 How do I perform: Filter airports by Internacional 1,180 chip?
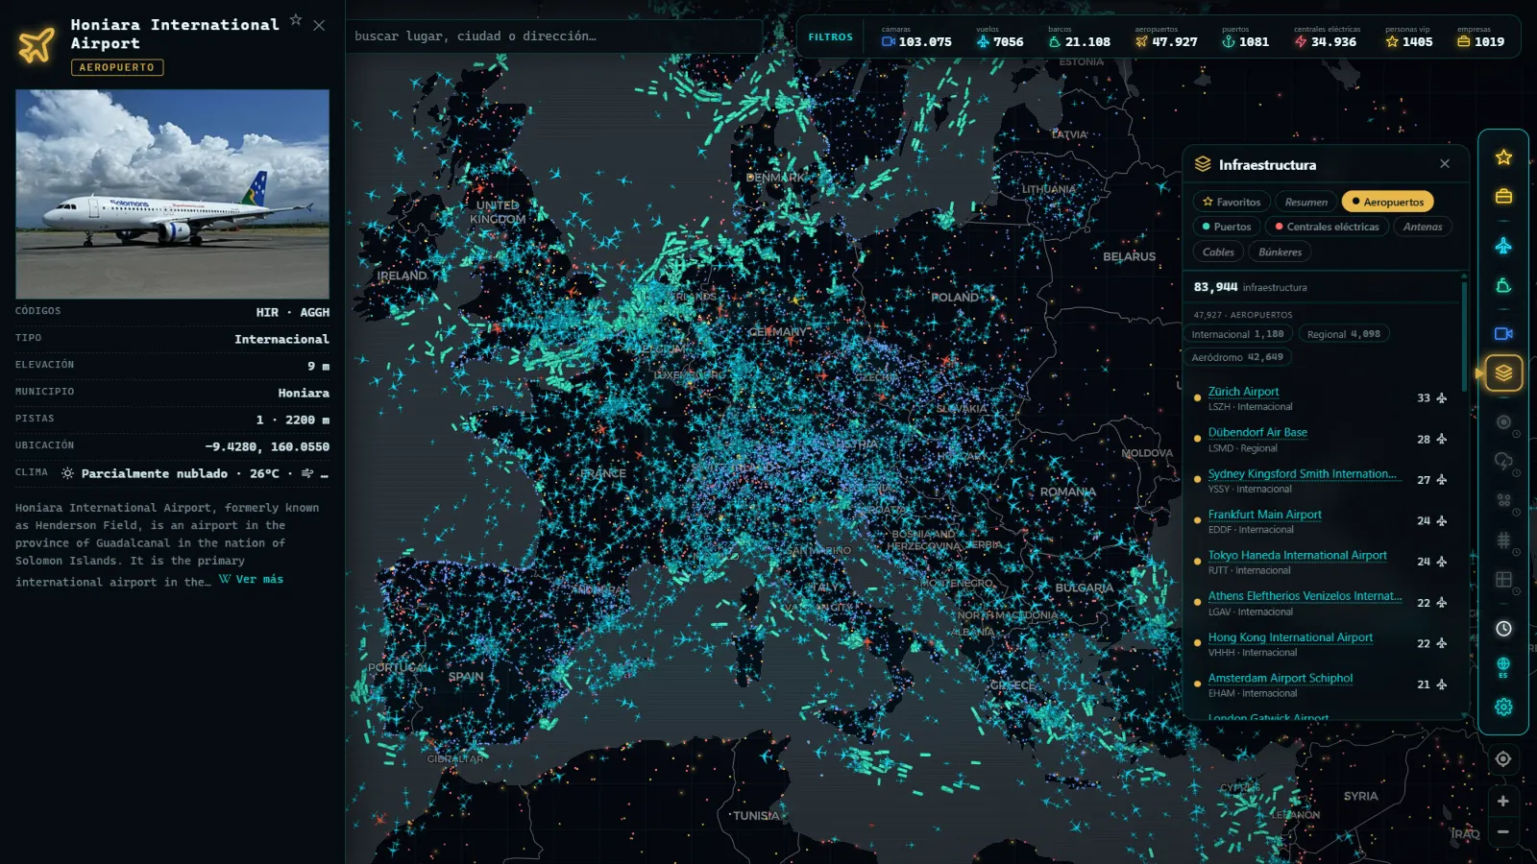click(1237, 334)
